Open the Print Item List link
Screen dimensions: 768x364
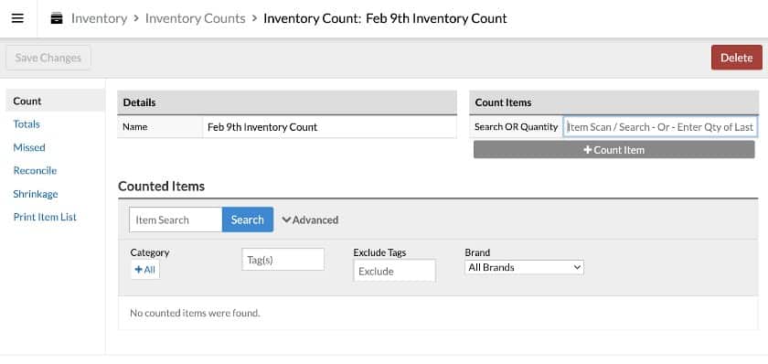point(45,217)
